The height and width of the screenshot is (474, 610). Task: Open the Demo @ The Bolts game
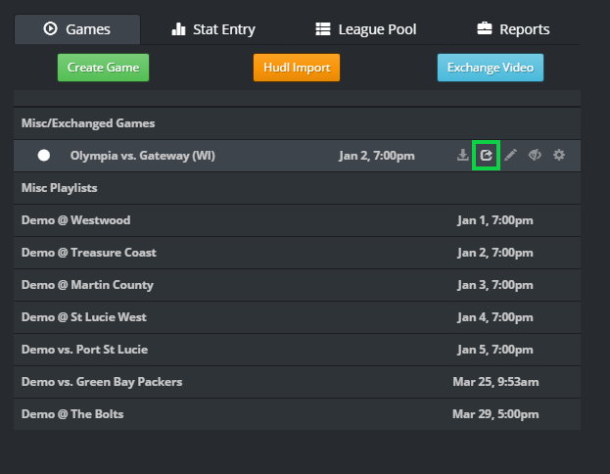click(297, 414)
